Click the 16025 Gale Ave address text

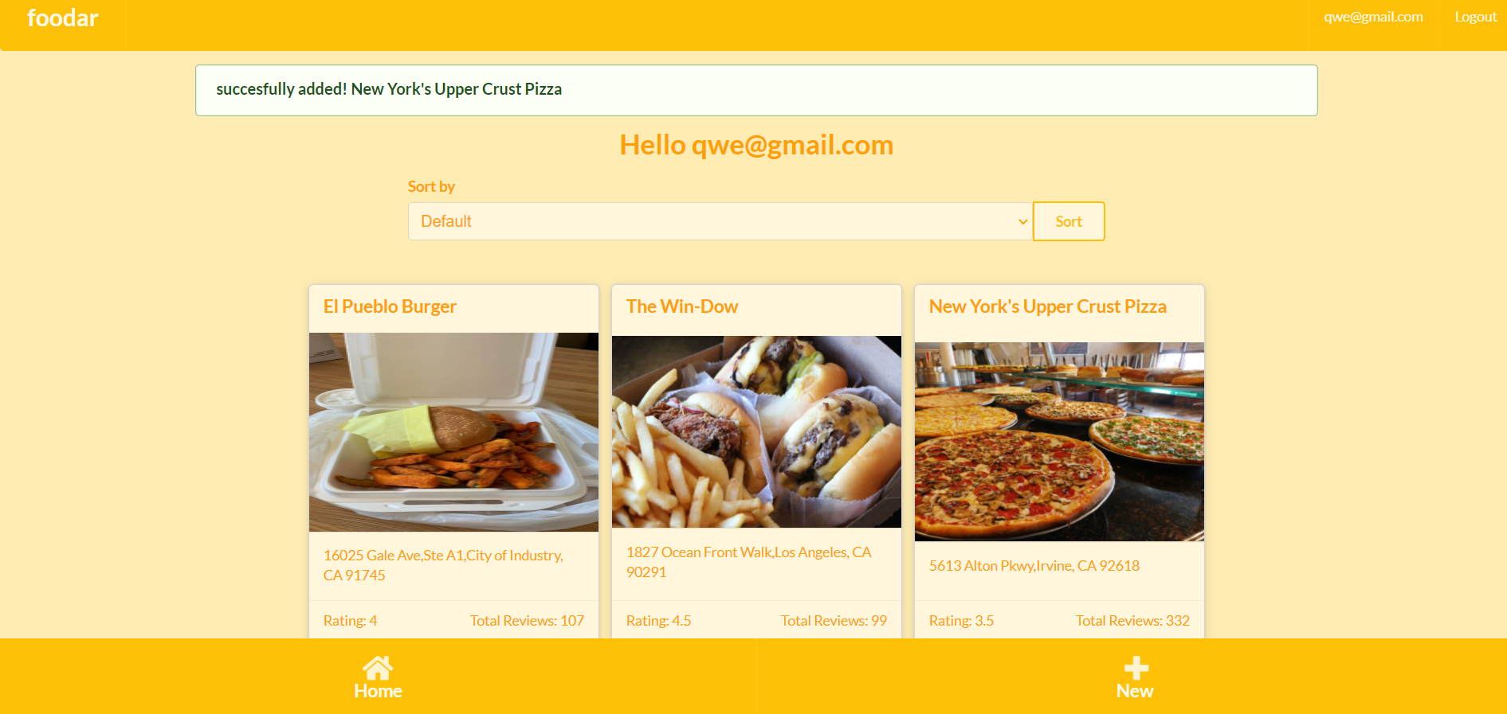coord(443,565)
